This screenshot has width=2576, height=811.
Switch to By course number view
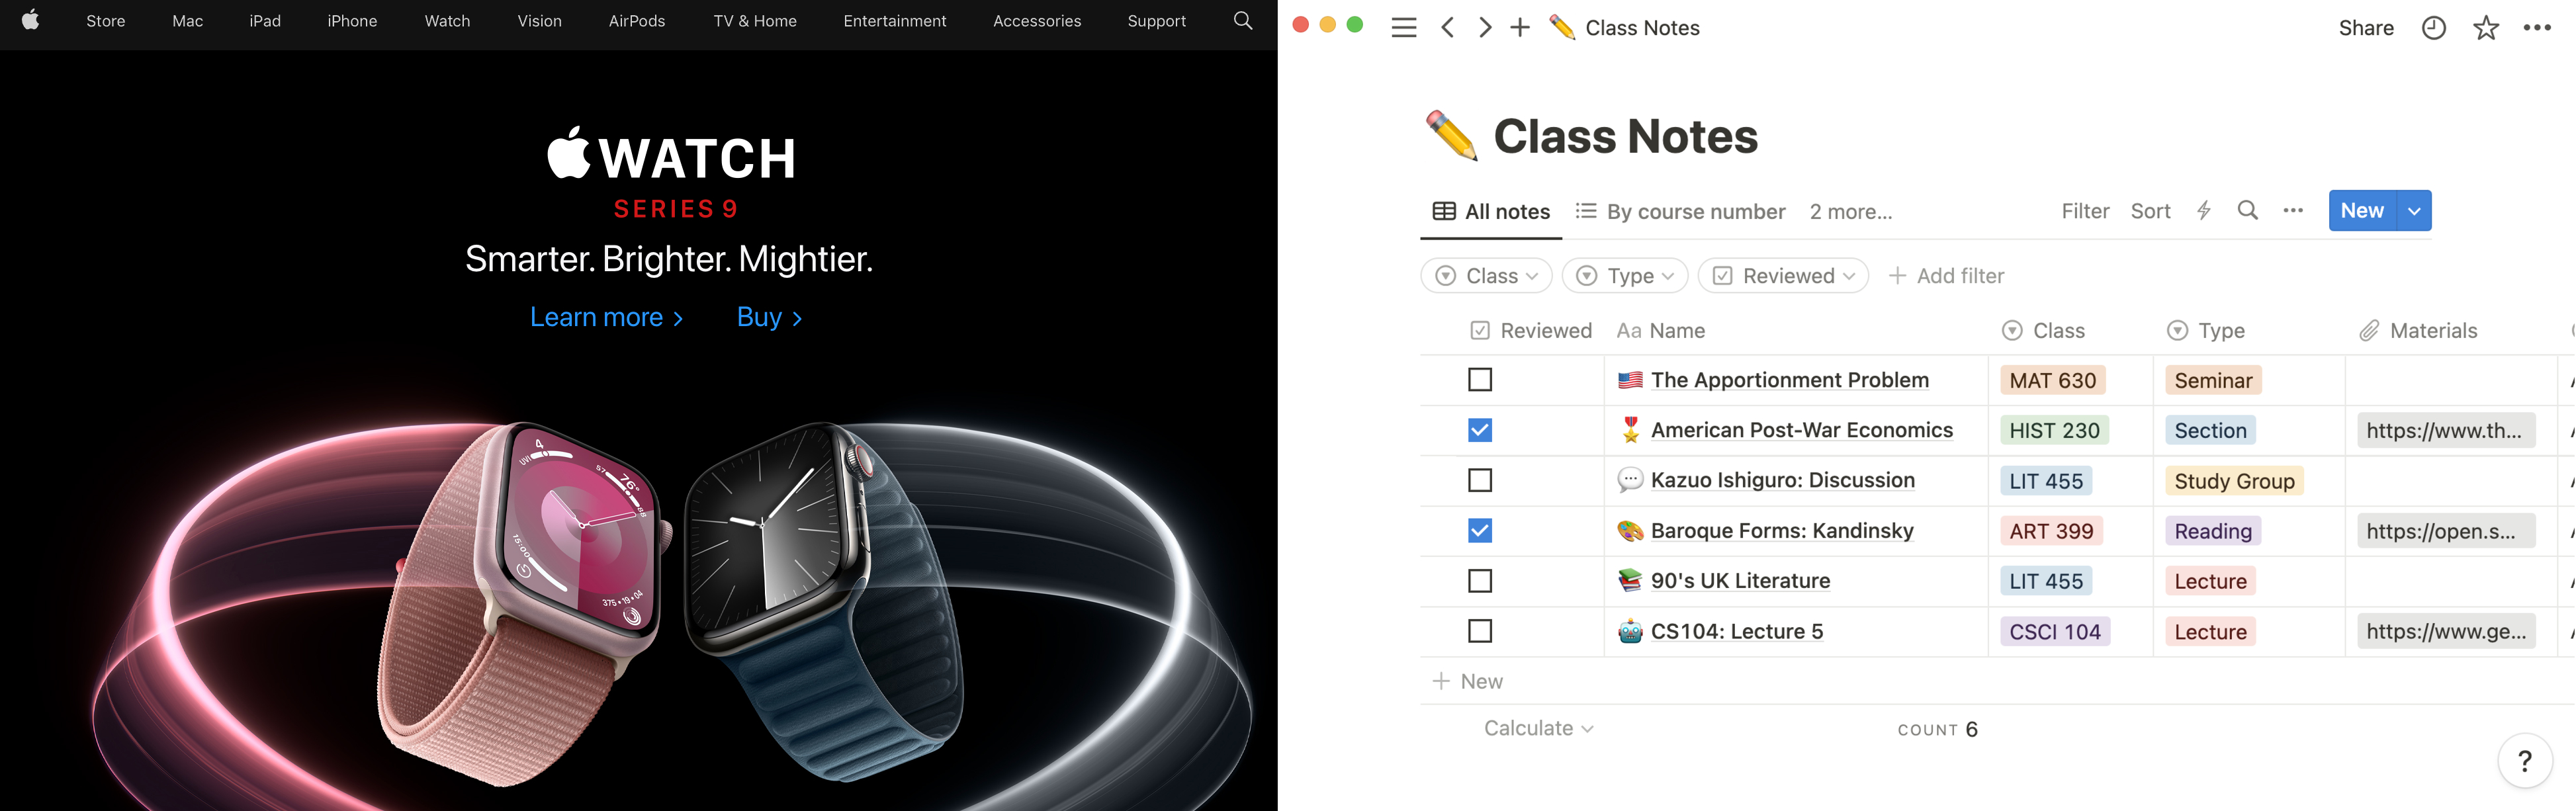1681,212
